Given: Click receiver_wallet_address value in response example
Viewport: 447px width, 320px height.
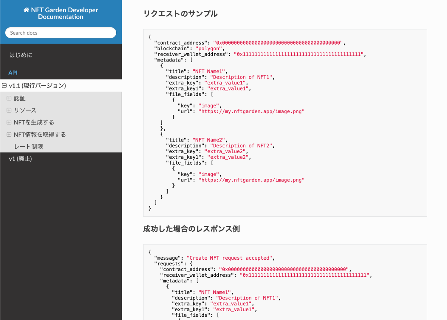Looking at the screenshot, I should click(305, 275).
